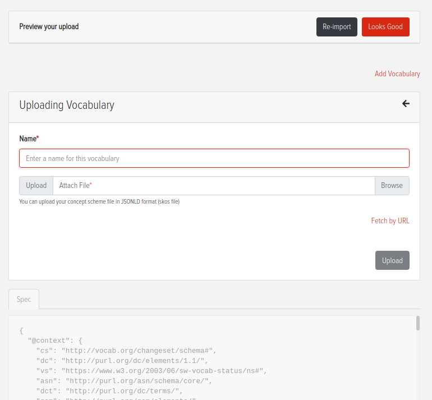Click the "Uploading Vocabulary" title
Screen dimensions: 432x400
[x=67, y=105]
